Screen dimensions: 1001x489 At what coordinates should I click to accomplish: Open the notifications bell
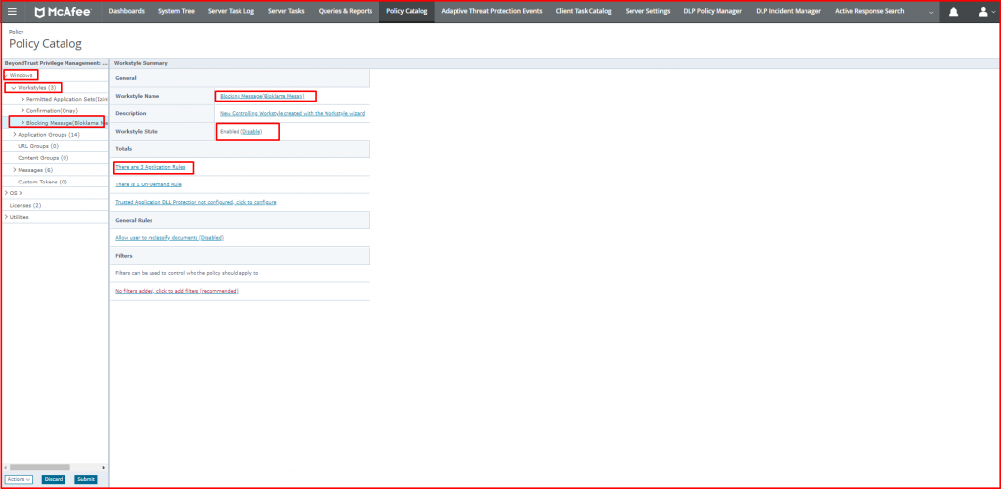click(x=953, y=12)
